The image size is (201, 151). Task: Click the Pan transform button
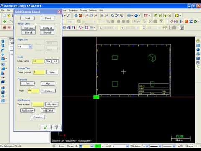coord(27,83)
